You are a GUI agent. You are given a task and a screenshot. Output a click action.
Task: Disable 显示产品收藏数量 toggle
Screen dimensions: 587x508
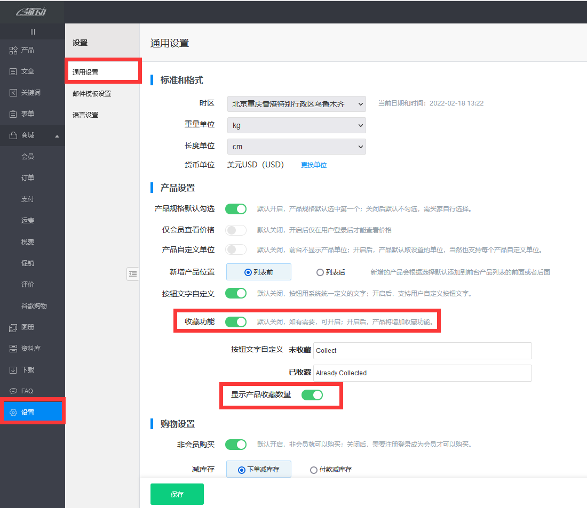click(x=312, y=394)
